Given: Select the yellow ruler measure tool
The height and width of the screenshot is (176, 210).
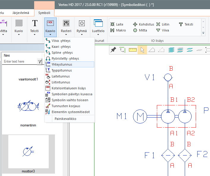Looking at the screenshot, I should click(x=132, y=50).
